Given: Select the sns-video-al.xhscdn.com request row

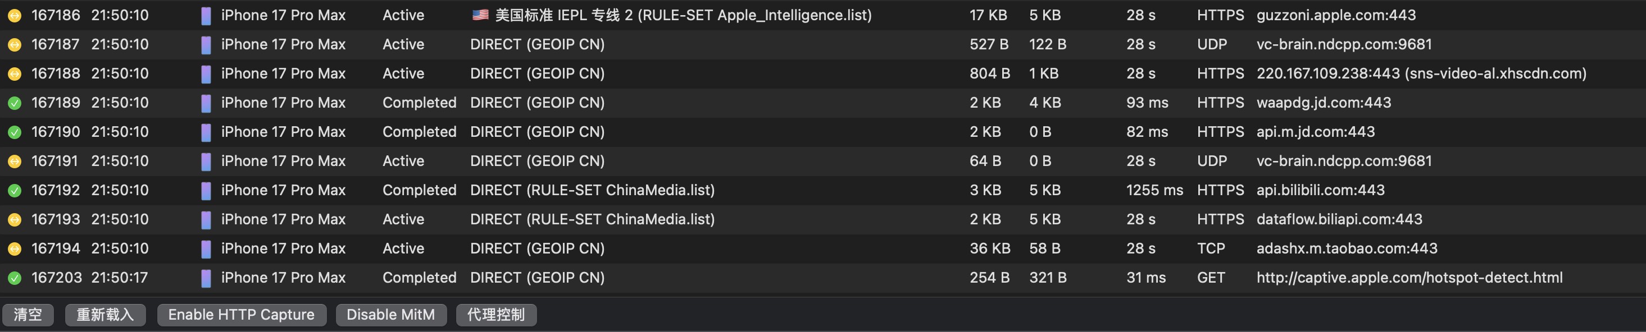Looking at the screenshot, I should (x=1421, y=73).
